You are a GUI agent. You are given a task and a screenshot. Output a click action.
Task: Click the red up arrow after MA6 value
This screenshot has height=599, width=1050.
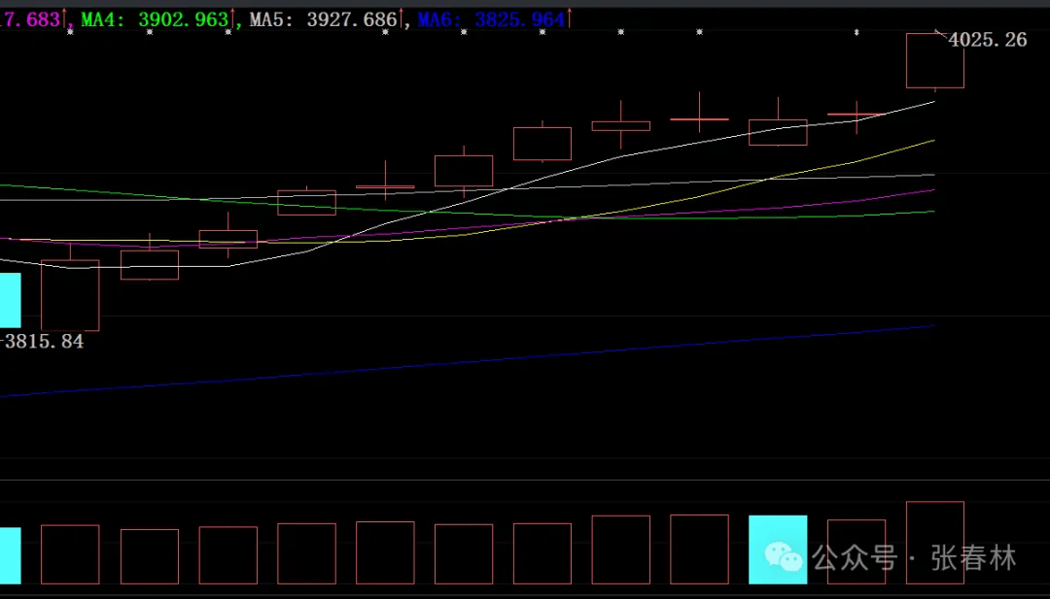(x=570, y=18)
